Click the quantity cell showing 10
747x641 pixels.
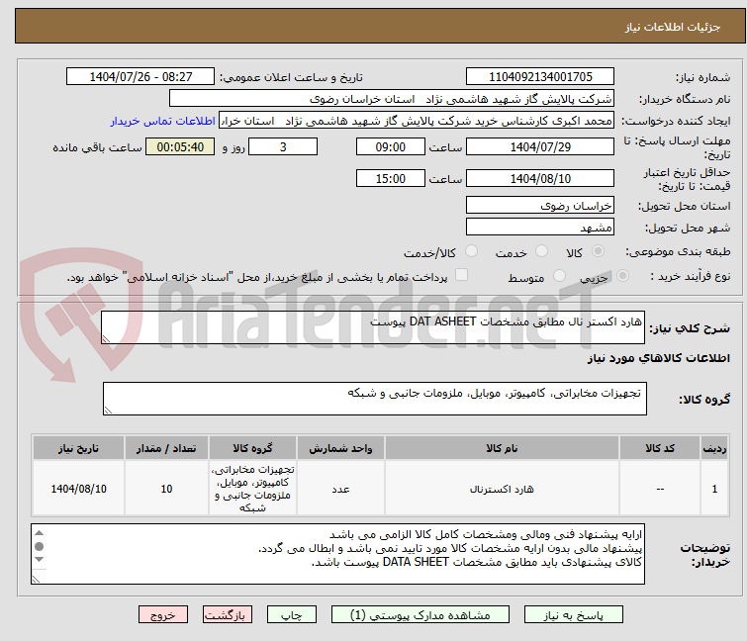(166, 489)
